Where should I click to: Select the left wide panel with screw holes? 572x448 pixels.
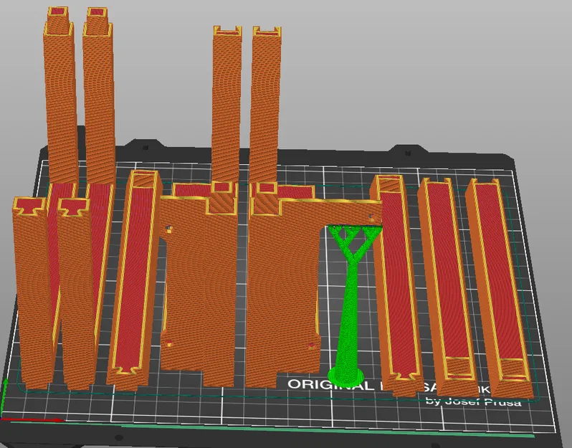click(x=199, y=285)
